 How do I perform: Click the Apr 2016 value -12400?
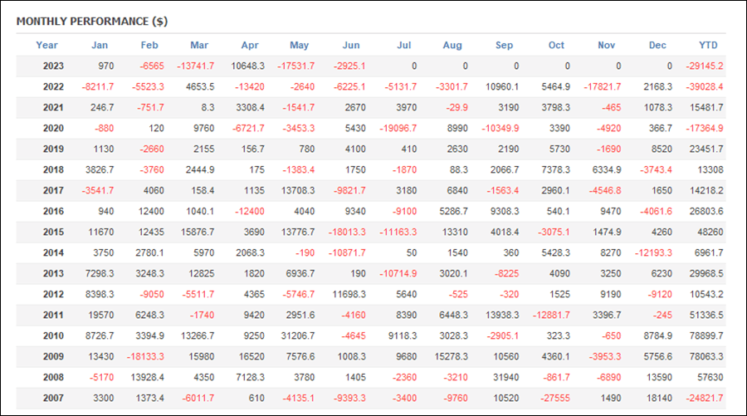250,211
